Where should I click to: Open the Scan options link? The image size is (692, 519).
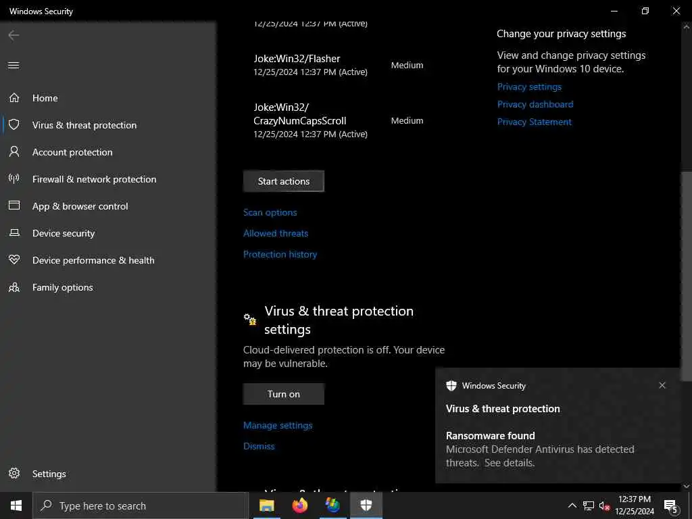pyautogui.click(x=270, y=212)
